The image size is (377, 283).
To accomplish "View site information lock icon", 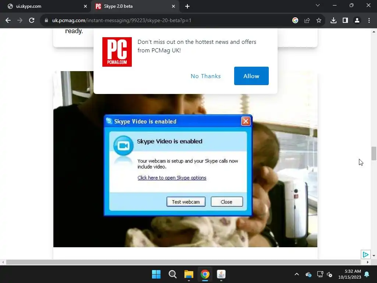I will coord(46,21).
